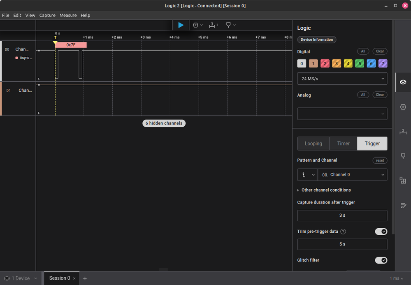Show help for Trim pre-trigger data

(343, 232)
